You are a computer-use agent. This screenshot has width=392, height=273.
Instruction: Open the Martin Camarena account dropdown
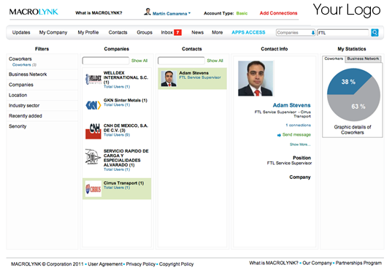click(x=172, y=13)
